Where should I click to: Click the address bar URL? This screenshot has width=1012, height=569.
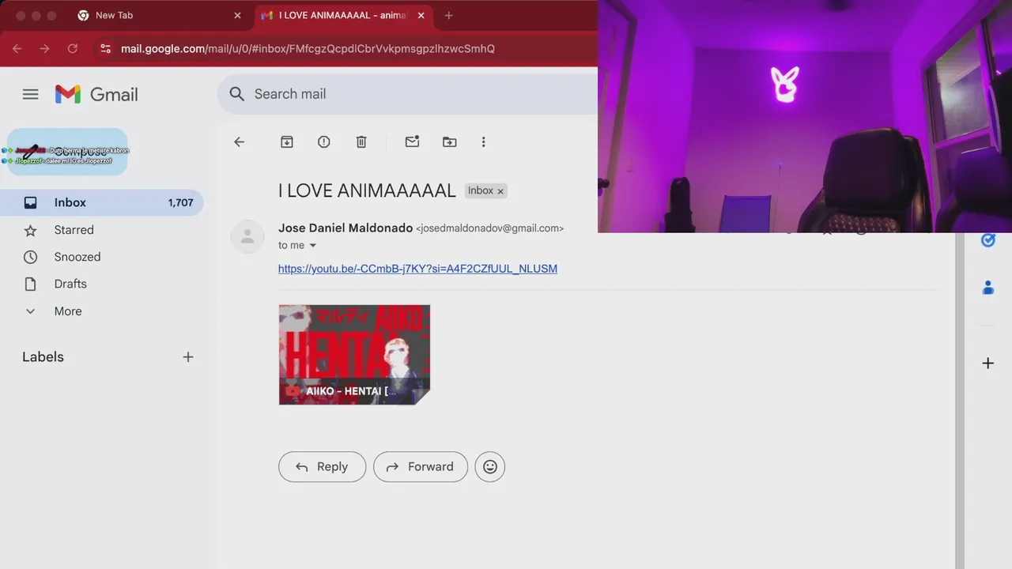point(308,49)
